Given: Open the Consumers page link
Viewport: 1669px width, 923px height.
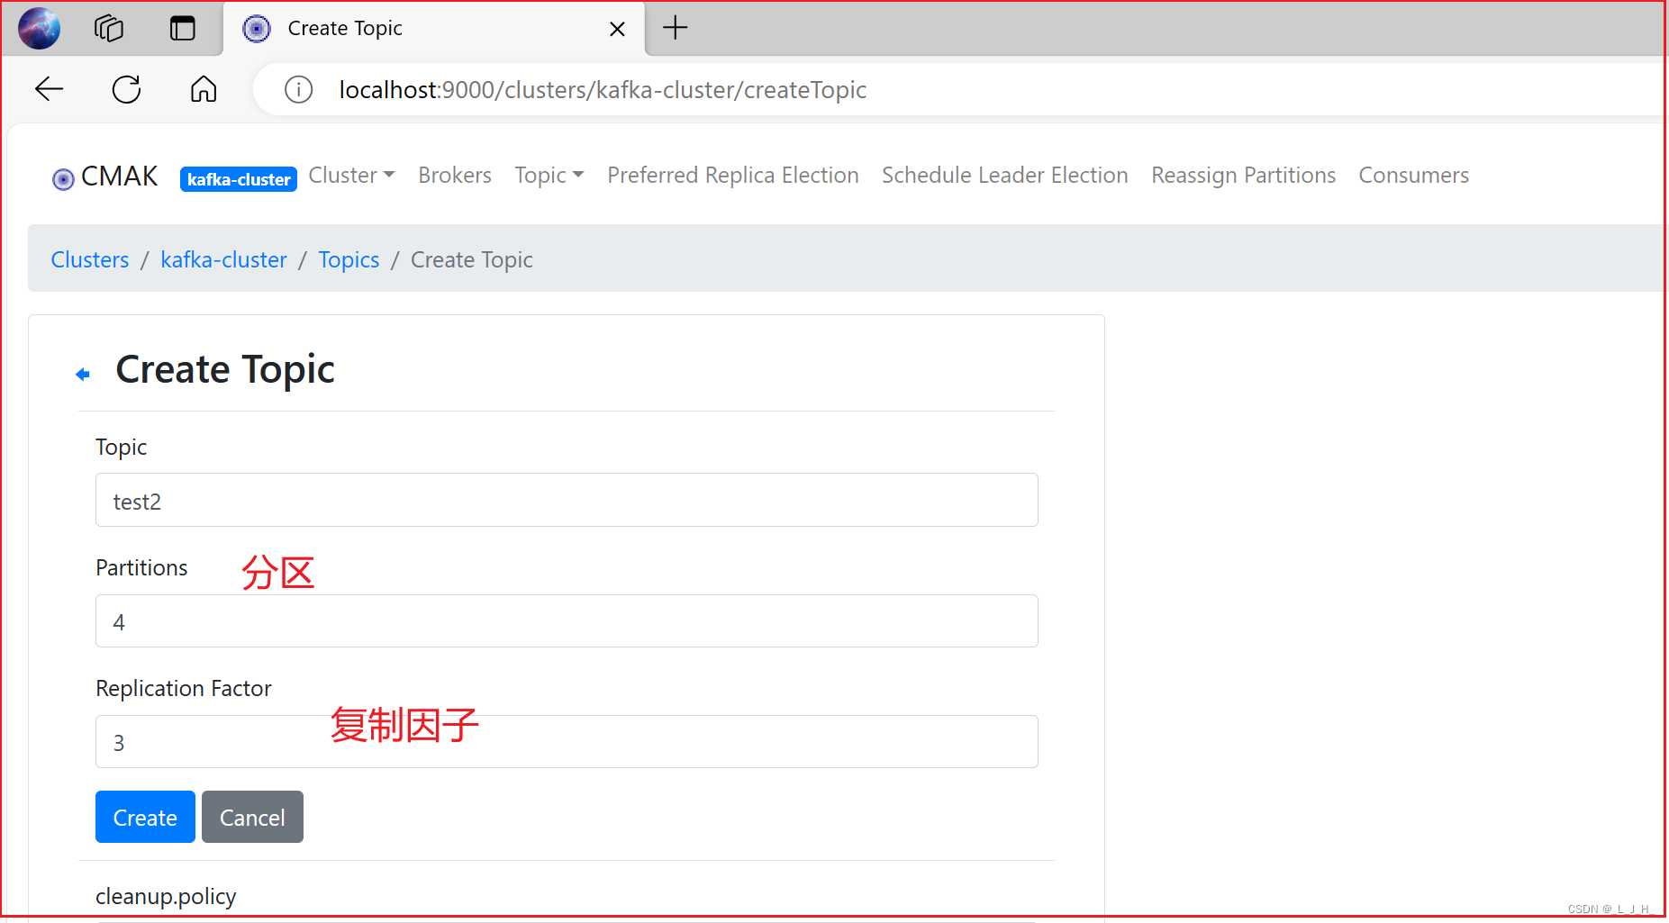Looking at the screenshot, I should (1413, 175).
